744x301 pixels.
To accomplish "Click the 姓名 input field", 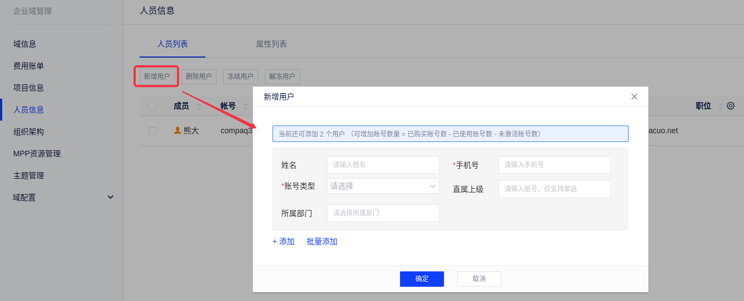I will 383,165.
